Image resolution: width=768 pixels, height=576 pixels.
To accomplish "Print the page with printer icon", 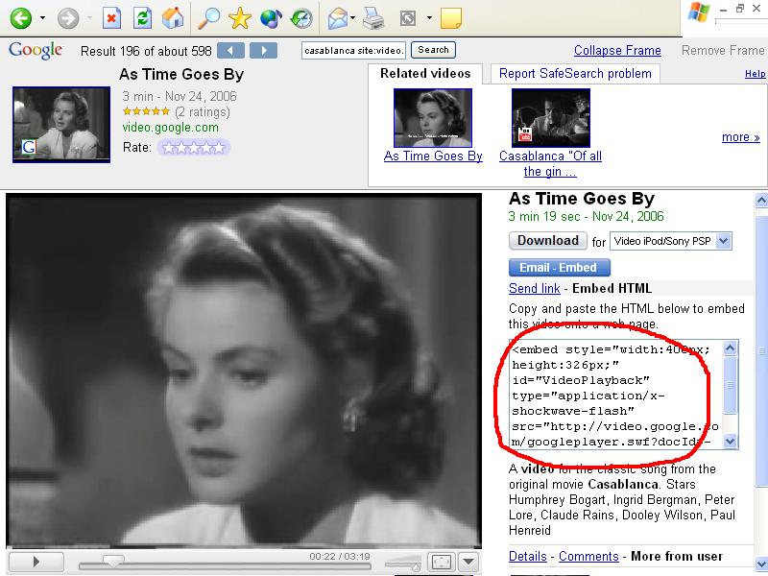I will (x=374, y=18).
